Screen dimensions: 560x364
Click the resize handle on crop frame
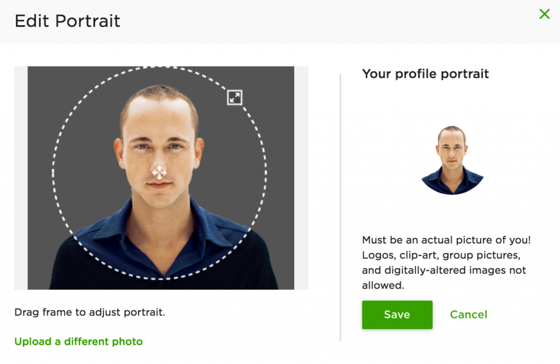pyautogui.click(x=235, y=97)
